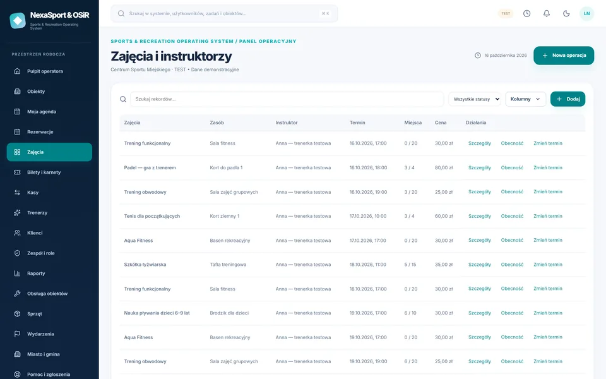Click the TEST environment badge

506,13
